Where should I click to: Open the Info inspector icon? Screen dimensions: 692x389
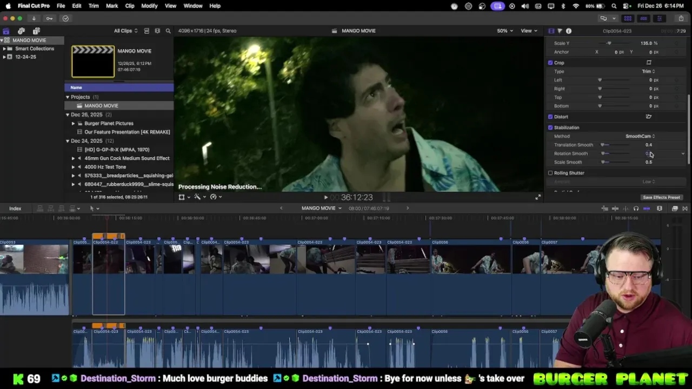point(568,31)
